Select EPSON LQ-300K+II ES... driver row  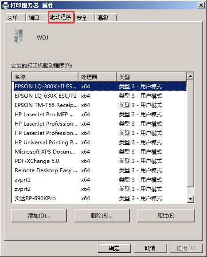[x=100, y=87]
